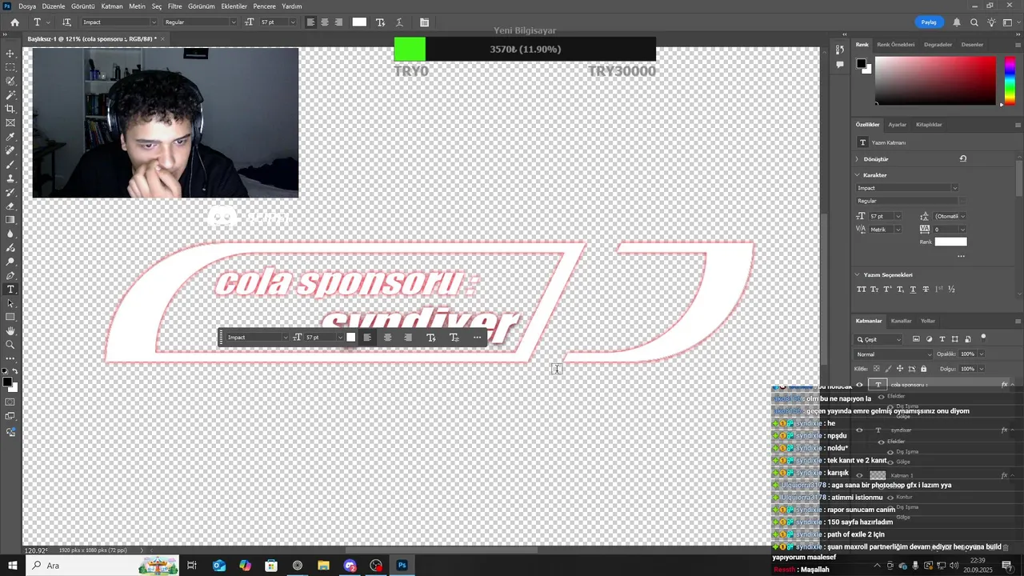Open more options in floating text bar
This screenshot has height=576, width=1024.
(477, 338)
